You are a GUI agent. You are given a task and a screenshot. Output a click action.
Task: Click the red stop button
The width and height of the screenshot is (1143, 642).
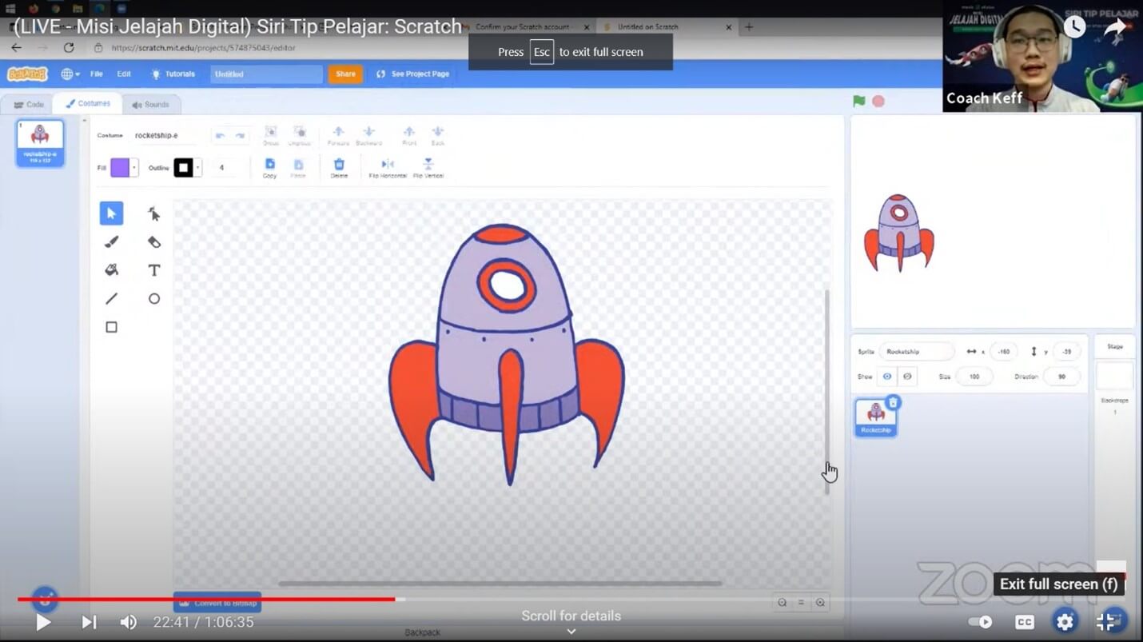[878, 102]
